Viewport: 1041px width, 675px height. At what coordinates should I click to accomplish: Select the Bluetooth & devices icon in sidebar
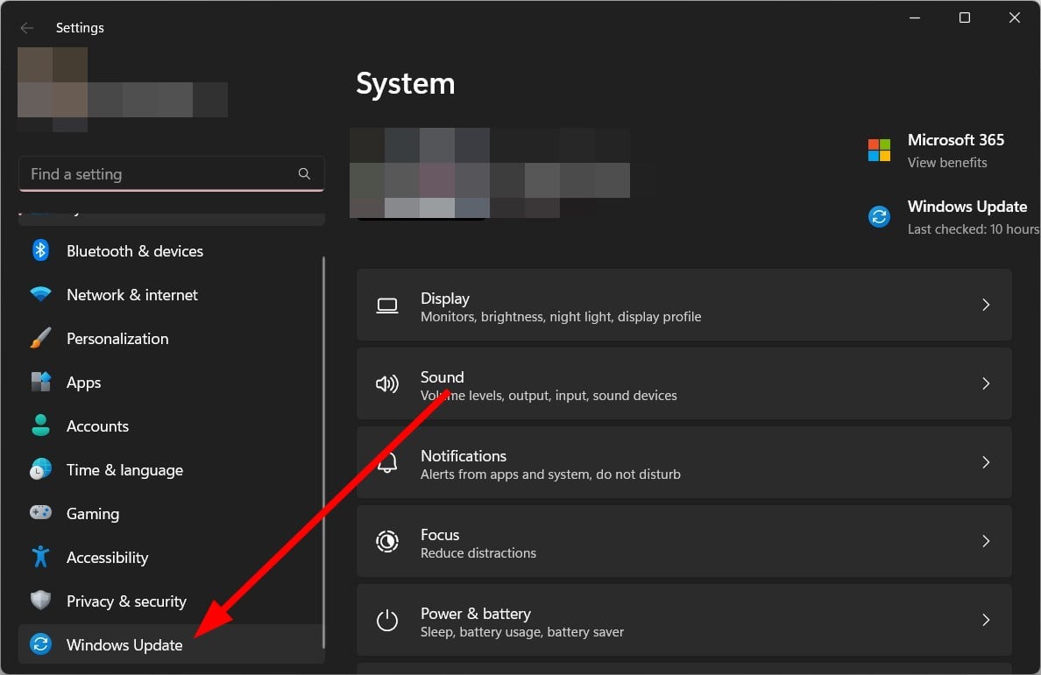tap(40, 250)
